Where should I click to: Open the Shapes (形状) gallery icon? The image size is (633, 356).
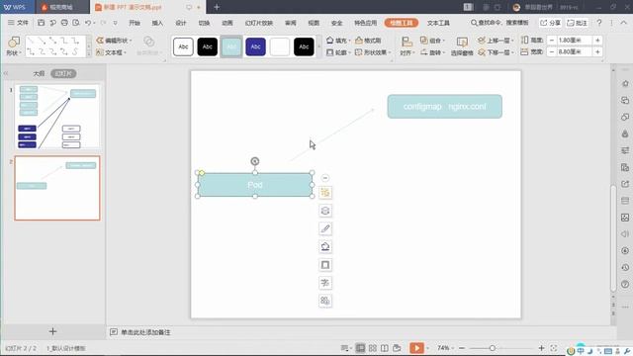point(14,45)
